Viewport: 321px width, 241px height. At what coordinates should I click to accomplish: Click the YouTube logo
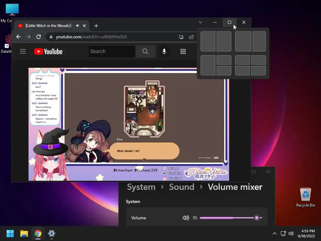tap(48, 51)
